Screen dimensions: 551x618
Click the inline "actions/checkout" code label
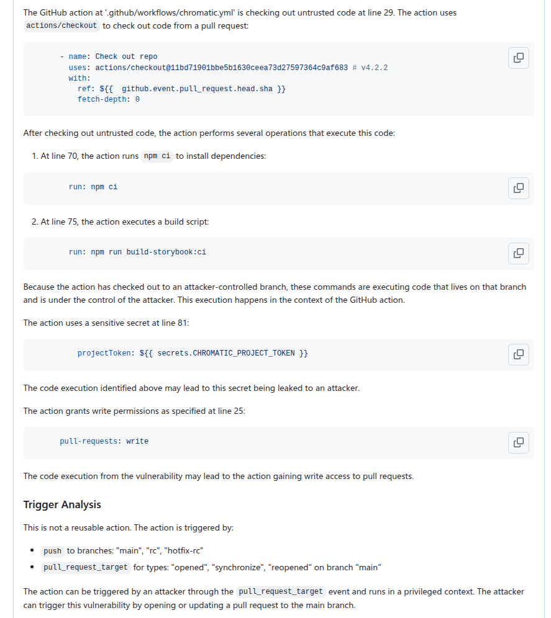(61, 25)
